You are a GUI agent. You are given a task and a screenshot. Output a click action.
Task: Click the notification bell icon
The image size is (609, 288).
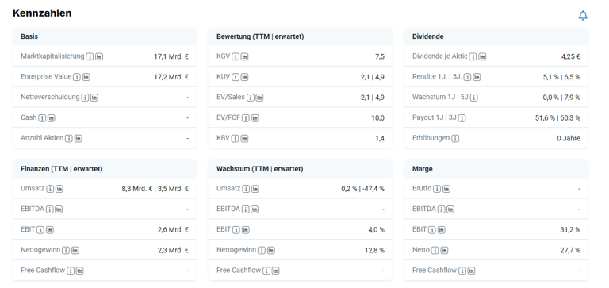pyautogui.click(x=583, y=16)
